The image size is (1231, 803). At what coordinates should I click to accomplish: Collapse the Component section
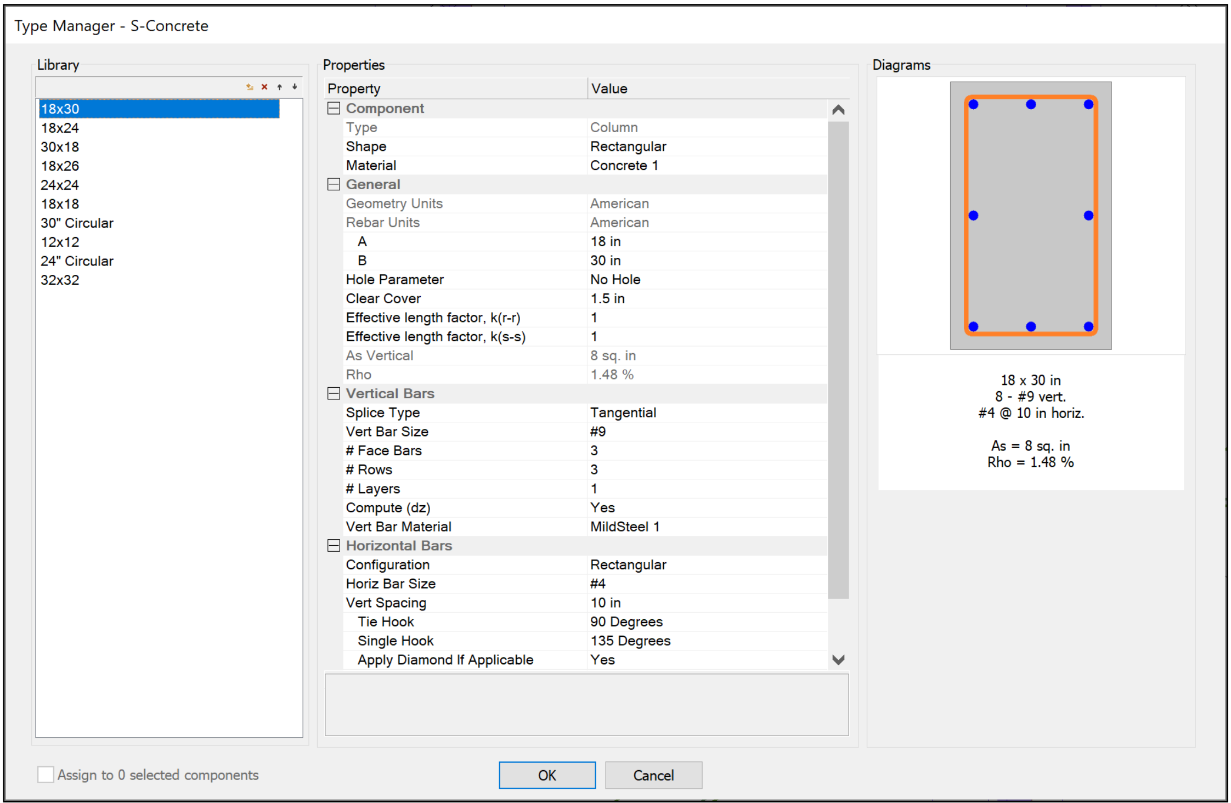(x=334, y=108)
